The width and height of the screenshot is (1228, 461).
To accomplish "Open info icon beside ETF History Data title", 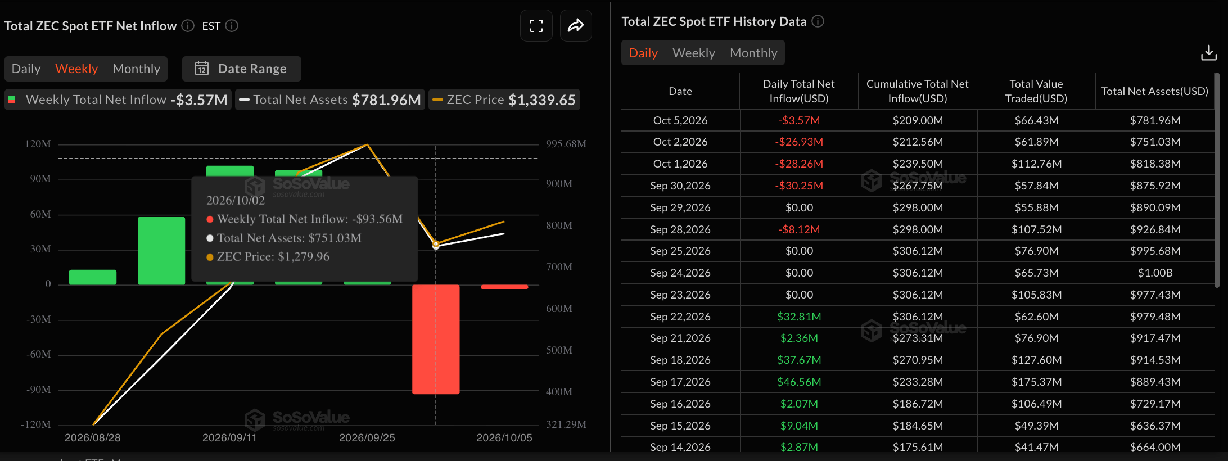I will (818, 21).
